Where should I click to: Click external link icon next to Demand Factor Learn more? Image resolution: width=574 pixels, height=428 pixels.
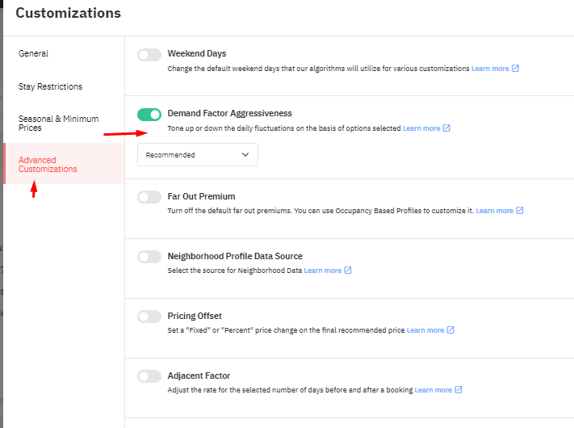point(446,128)
